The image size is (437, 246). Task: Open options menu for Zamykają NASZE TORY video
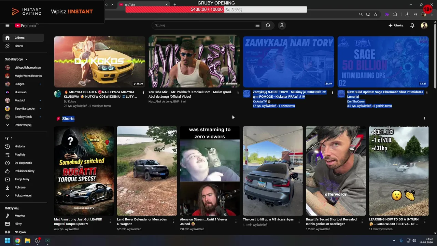pos(332,93)
